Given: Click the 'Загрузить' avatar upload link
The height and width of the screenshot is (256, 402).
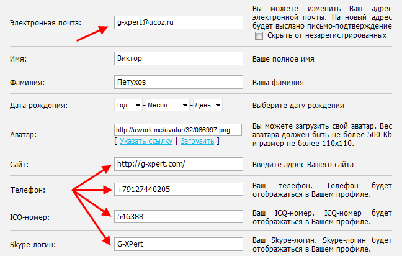Looking at the screenshot, I should (197, 141).
